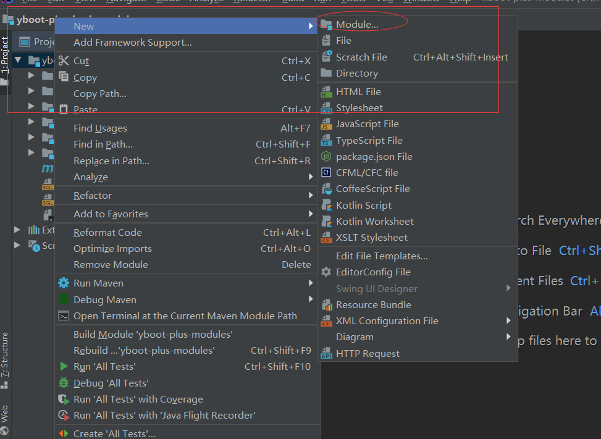Screen dimensions: 601x439
Task: Click the Cut scissors icon
Action: point(64,61)
